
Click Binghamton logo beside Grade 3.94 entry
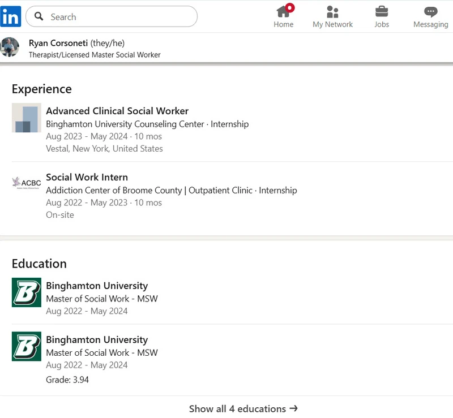coord(27,346)
